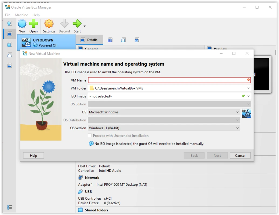This screenshot has height=215, width=279.
Task: Switch to the Welcome screen sidebar icon
Action: point(9,23)
